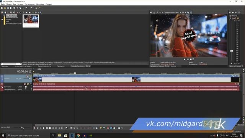Viewport: 245px width, 138px height.
Task: Toggle lock events icon in timeline toolbar
Action: click(x=97, y=128)
